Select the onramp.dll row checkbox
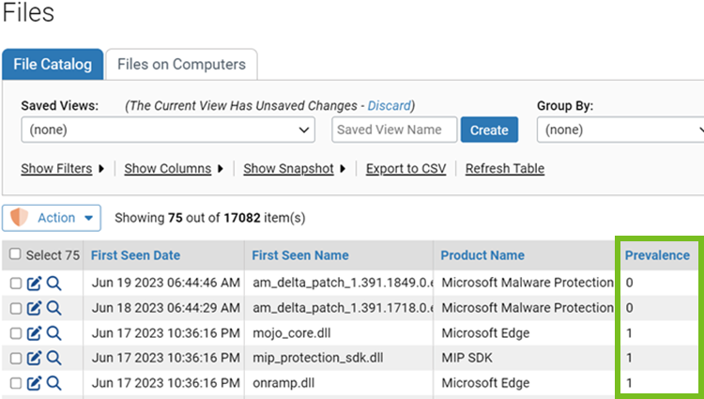This screenshot has width=704, height=399. point(16,383)
